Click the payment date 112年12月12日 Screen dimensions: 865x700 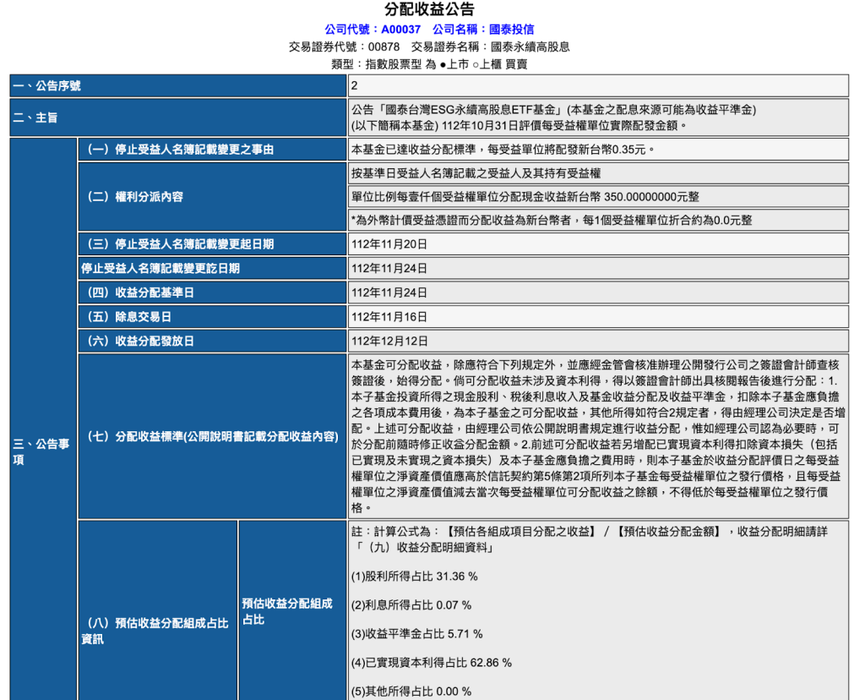598,341
